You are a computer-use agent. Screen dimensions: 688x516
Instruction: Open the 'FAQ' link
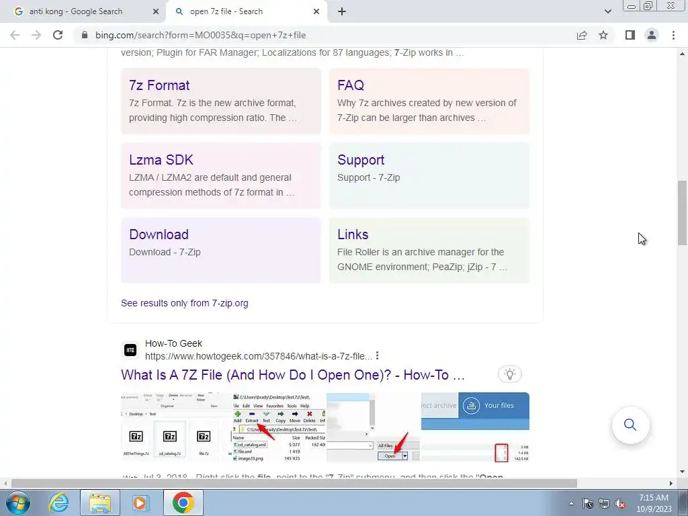[x=351, y=85]
